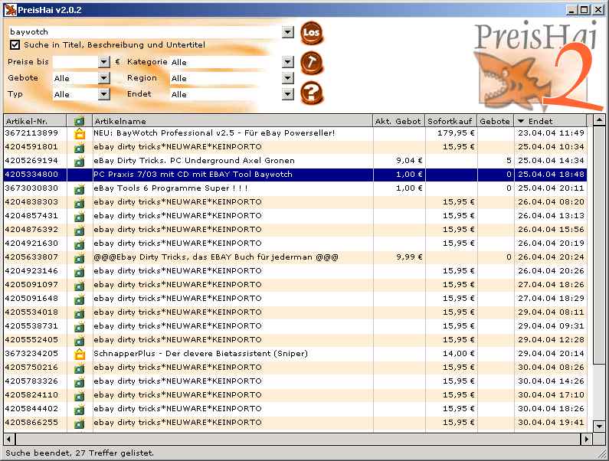Click the 14,00 € Sofortkauf price
Viewport: 609px width, 461px height.
tap(458, 354)
